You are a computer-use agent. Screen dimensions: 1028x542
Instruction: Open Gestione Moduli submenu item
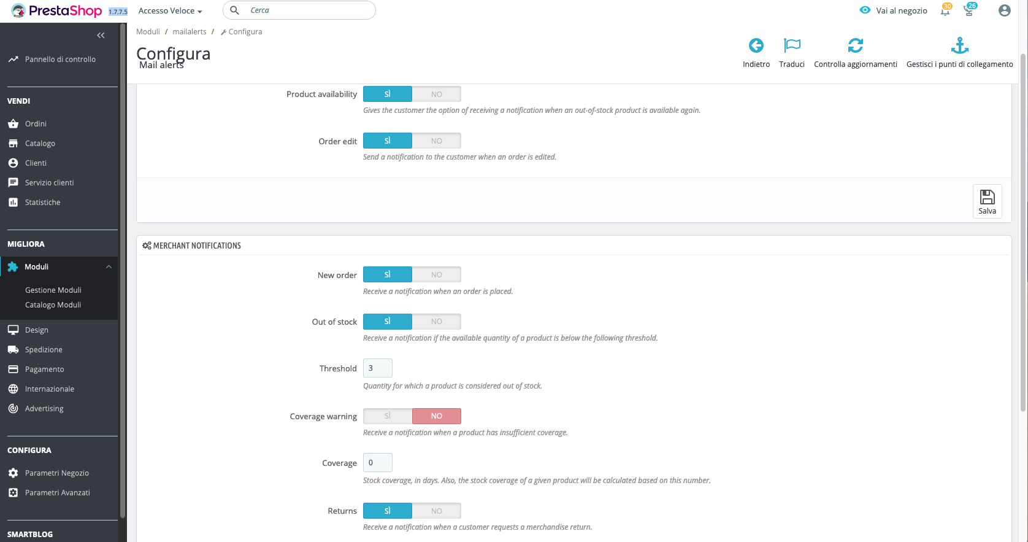click(53, 290)
